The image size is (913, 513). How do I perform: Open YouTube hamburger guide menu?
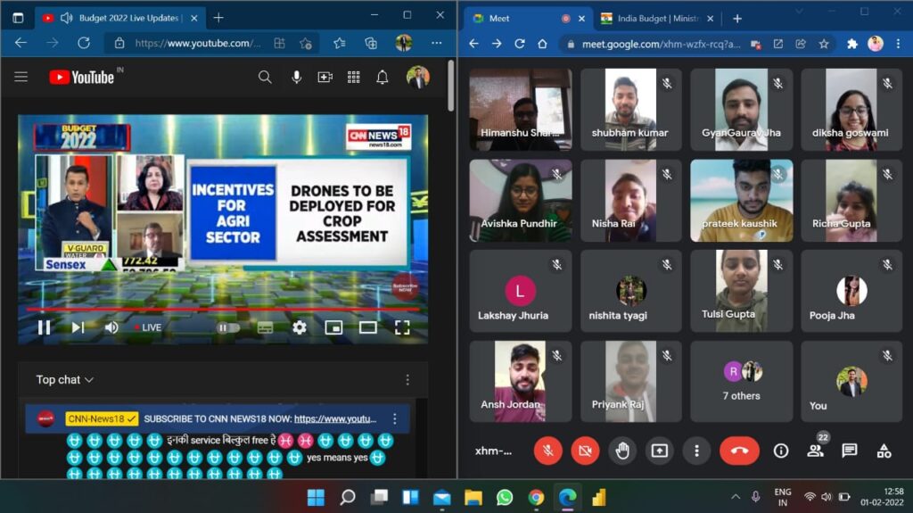[21, 78]
